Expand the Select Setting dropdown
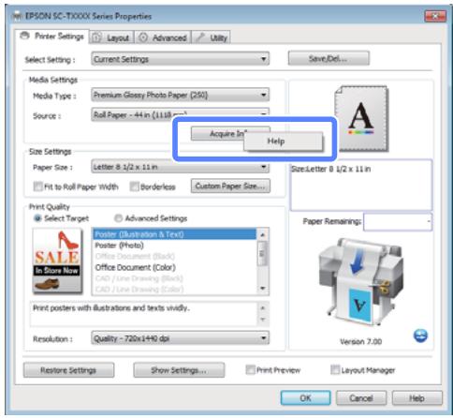 [x=181, y=59]
